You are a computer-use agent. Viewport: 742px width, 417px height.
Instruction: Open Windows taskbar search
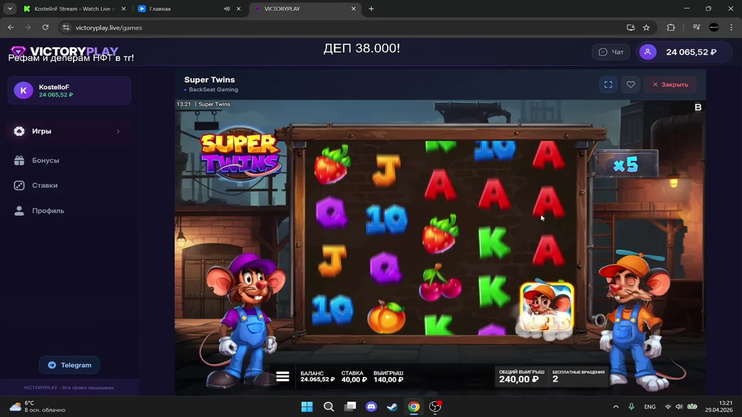click(329, 407)
